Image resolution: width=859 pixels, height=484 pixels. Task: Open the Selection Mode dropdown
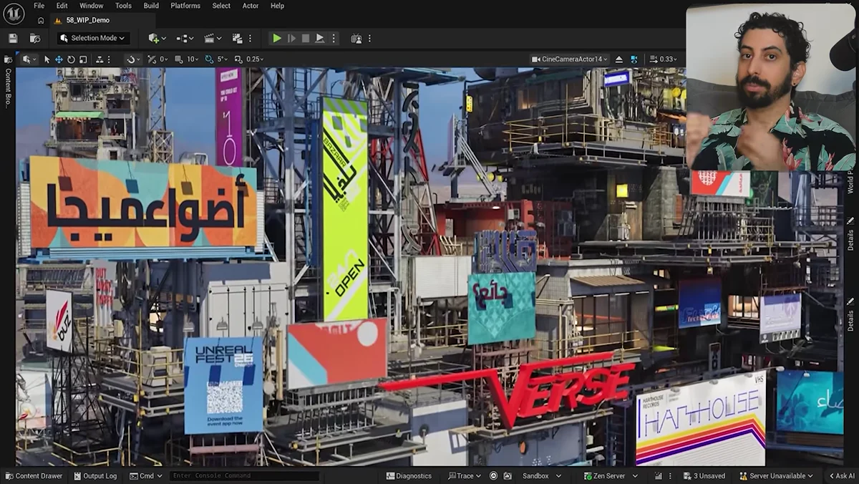point(93,38)
